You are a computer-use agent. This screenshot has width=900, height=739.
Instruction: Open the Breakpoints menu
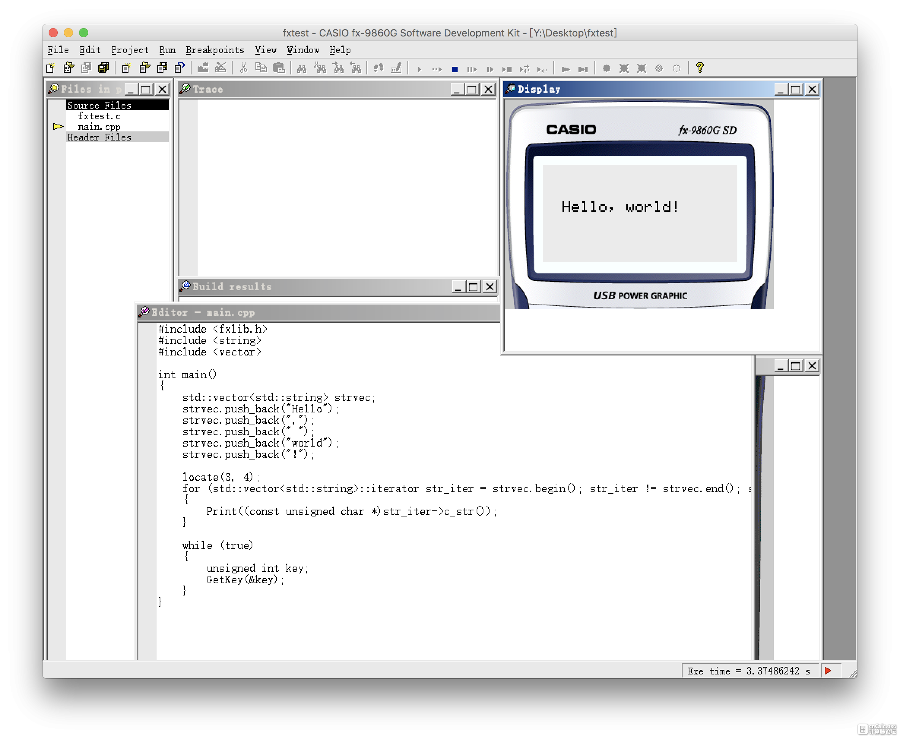pyautogui.click(x=215, y=50)
